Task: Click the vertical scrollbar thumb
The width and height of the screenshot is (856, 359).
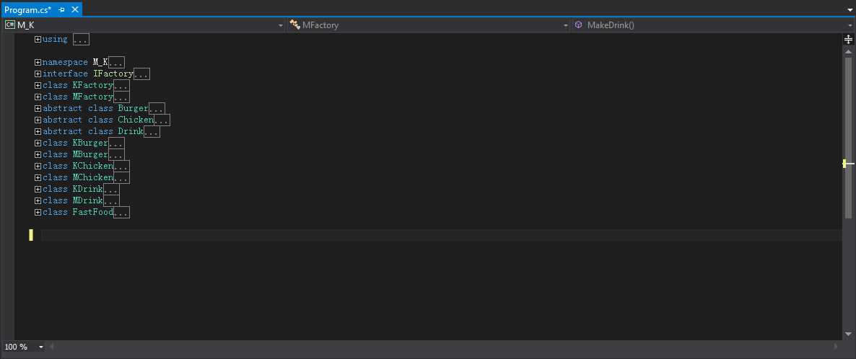Action: point(848,138)
